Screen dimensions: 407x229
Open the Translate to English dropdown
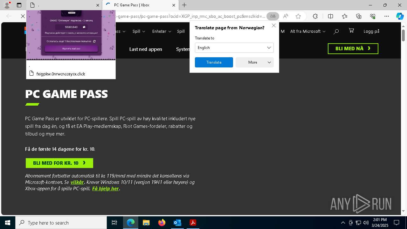click(234, 48)
